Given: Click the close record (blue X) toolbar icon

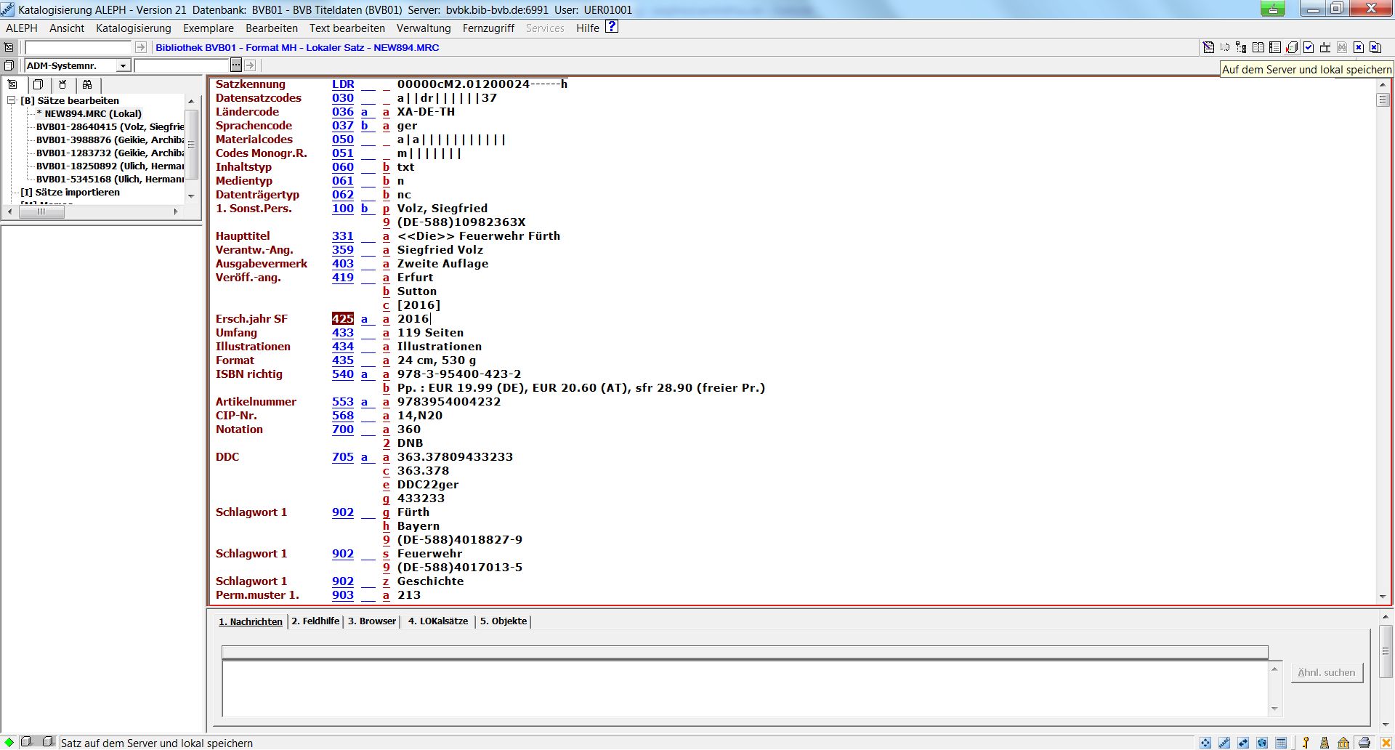Looking at the screenshot, I should 1358,48.
